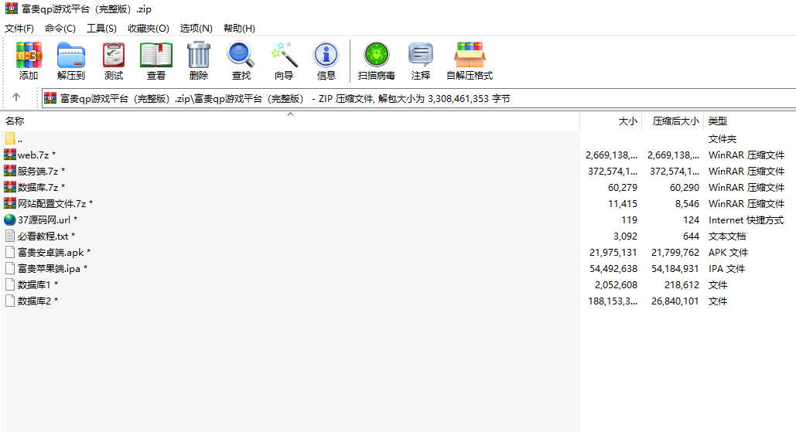Select the 服务端.7z archive icon
Screen dimensions: 796x432
(9, 171)
